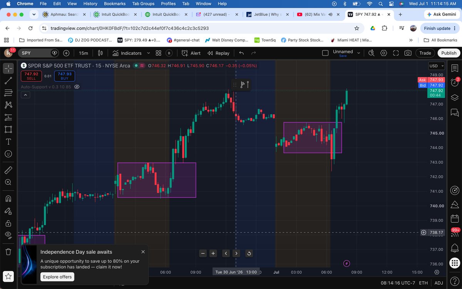462x289 pixels.
Task: Toggle stay in drawing mode
Action: [8, 211]
